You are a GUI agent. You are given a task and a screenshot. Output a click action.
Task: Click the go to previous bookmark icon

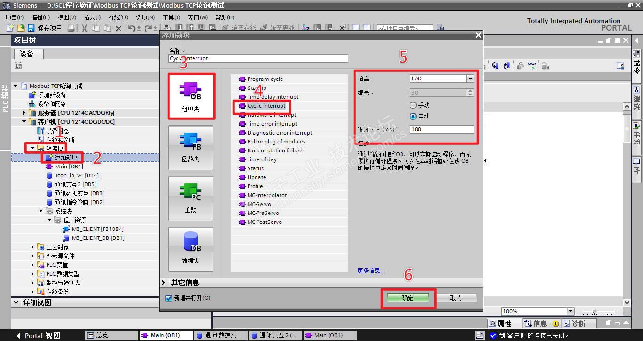pos(496,66)
